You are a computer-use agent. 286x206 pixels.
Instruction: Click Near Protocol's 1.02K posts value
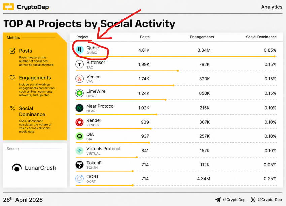(x=144, y=108)
